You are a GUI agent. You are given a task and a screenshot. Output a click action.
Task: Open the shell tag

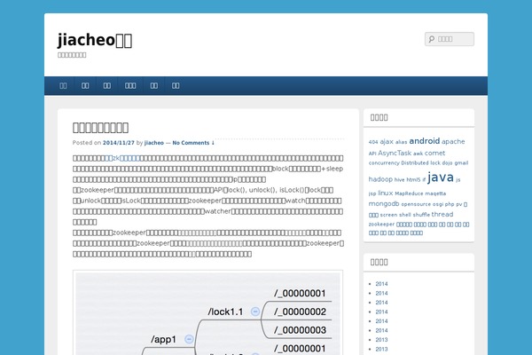[405, 215]
